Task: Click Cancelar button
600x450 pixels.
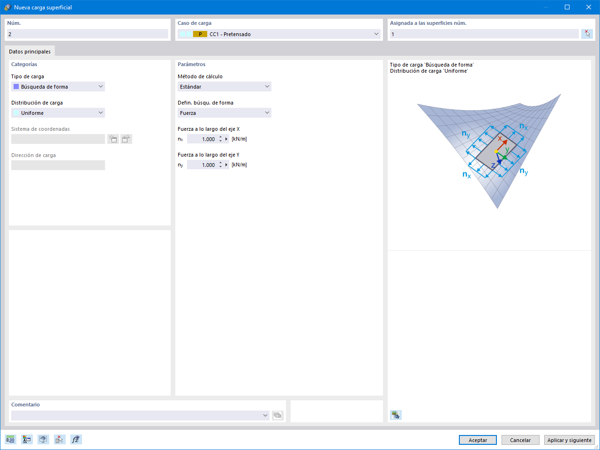Action: point(520,440)
